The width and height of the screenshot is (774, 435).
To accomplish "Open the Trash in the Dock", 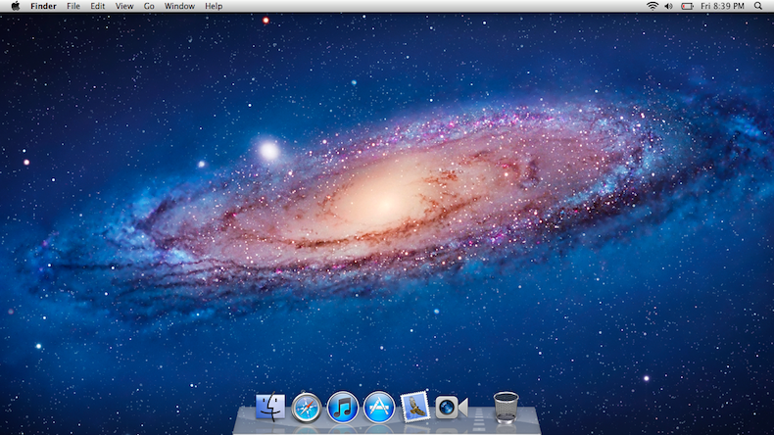I will (506, 408).
